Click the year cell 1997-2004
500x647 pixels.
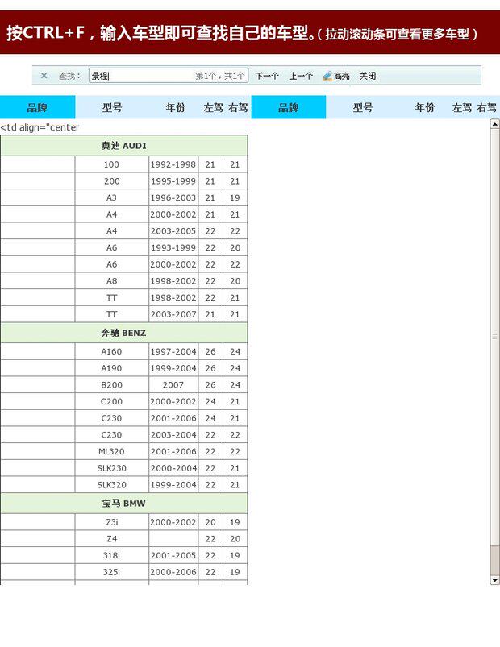(173, 351)
